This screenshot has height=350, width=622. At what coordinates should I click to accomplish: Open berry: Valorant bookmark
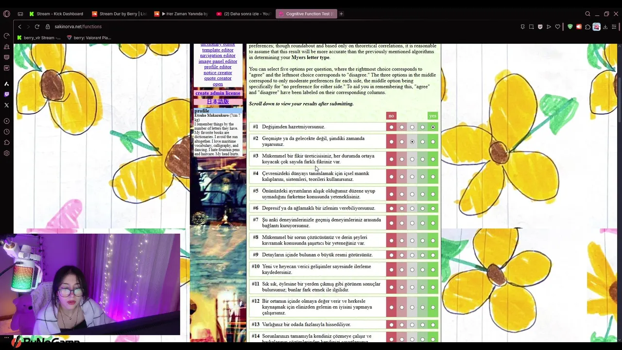[x=89, y=37]
